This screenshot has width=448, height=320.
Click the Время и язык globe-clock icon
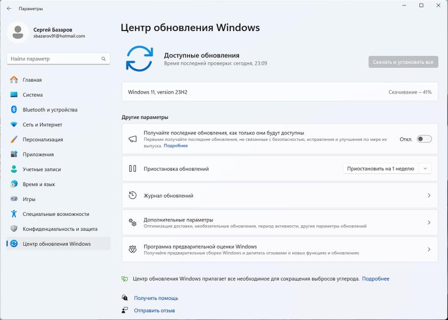point(14,184)
